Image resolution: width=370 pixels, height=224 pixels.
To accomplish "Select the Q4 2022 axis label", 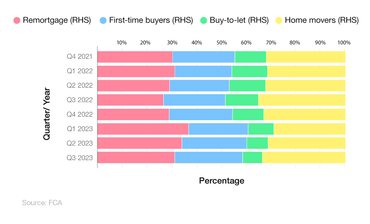I will tap(80, 114).
